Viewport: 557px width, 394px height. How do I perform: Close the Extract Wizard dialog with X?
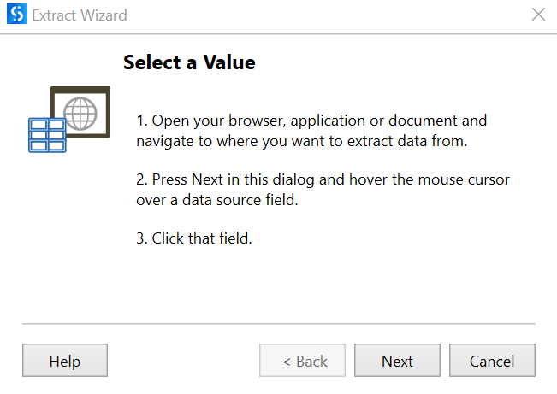click(x=538, y=15)
